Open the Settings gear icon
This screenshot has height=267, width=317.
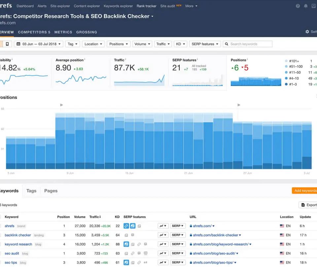tap(307, 32)
